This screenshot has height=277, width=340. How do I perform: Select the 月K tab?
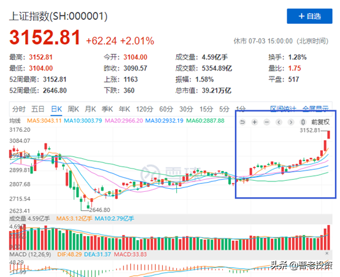tap(90, 109)
